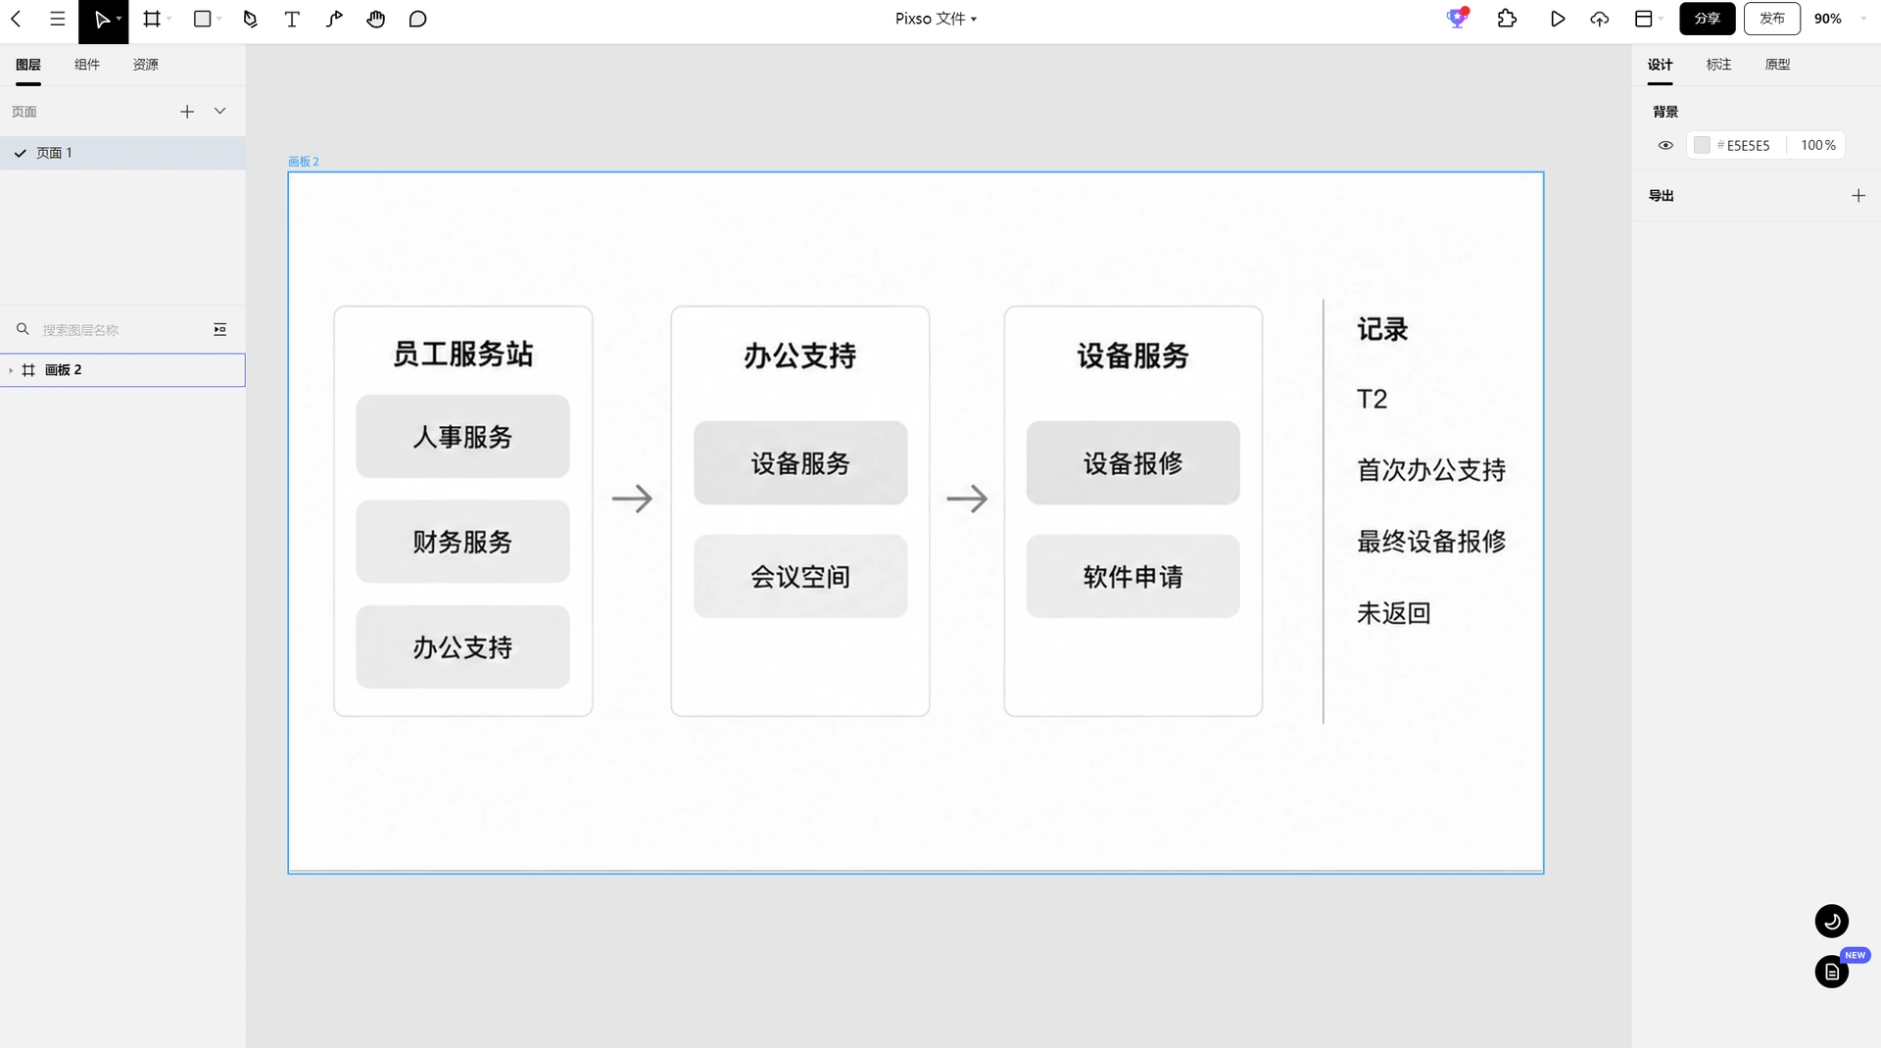Viewport: 1881px width, 1048px height.
Task: Click the layer list collapse icon
Action: pos(220,330)
